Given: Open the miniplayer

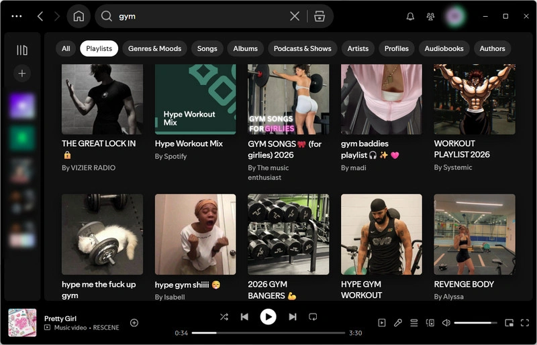Looking at the screenshot, I should tap(509, 323).
